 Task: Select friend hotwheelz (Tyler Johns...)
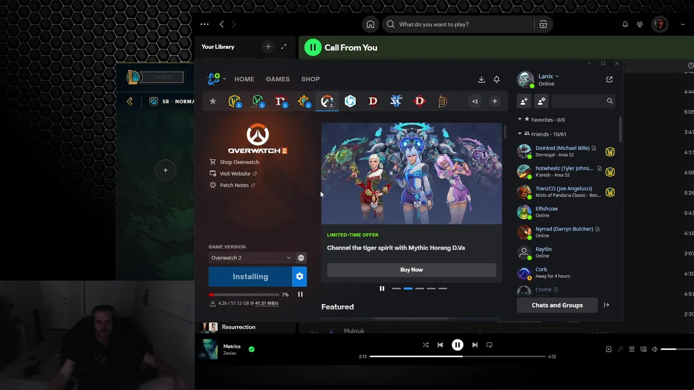coord(567,172)
